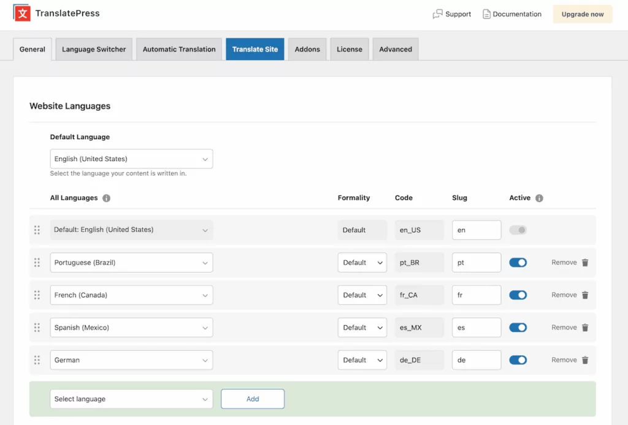Click the 'de_DE' code value

point(419,360)
